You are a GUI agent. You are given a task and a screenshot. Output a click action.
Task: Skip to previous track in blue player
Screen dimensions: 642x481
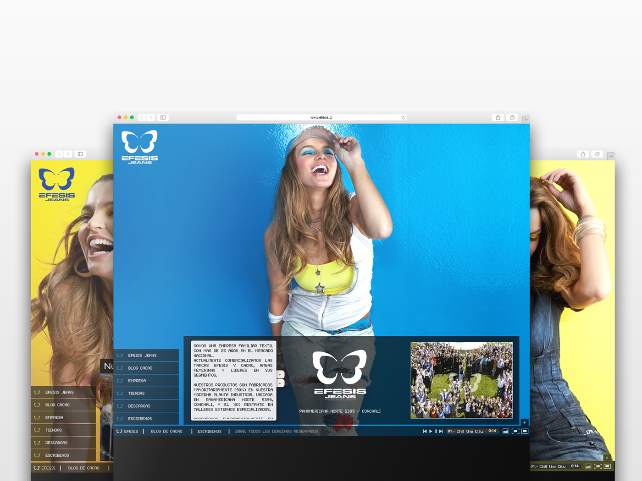point(425,432)
